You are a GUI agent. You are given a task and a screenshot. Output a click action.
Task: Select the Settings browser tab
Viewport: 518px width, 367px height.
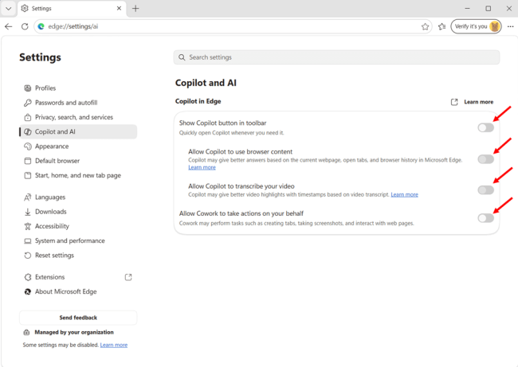pos(72,9)
